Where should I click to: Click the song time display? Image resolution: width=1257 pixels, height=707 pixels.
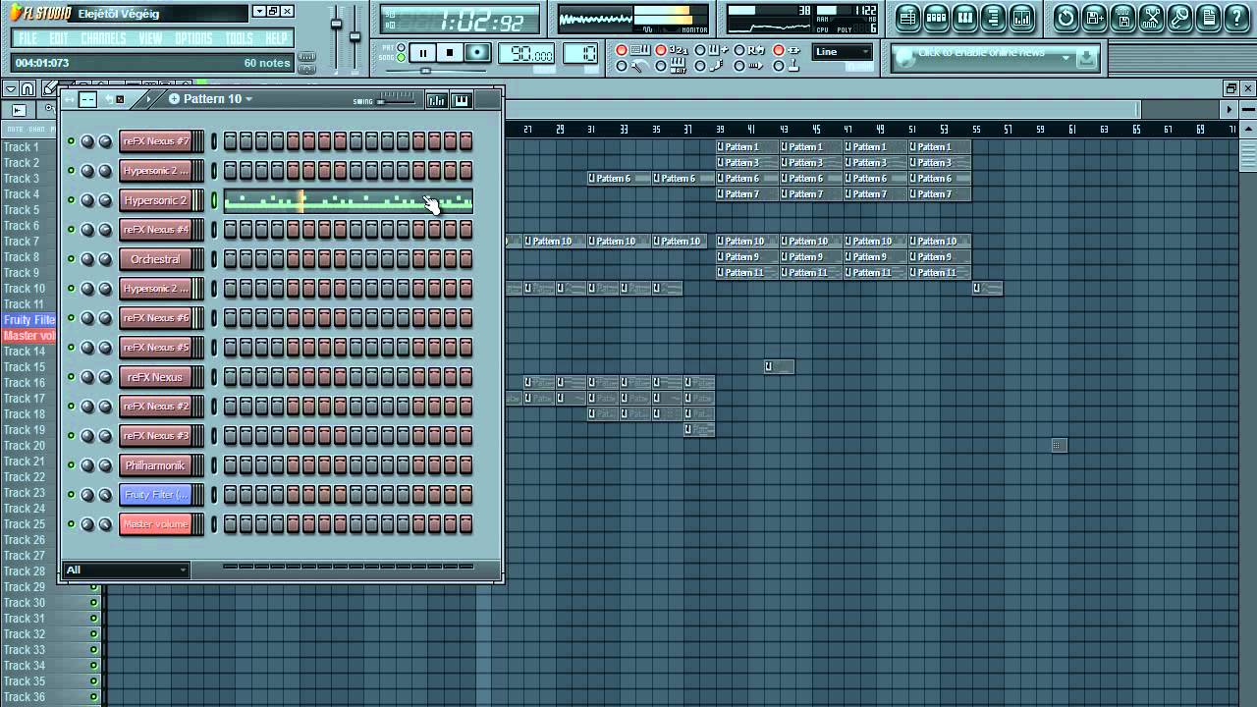click(x=460, y=20)
